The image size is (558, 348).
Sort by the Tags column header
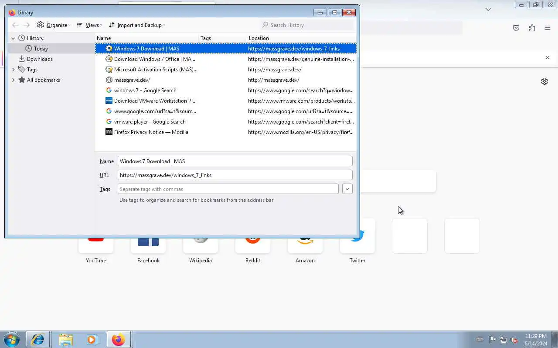coord(223,38)
